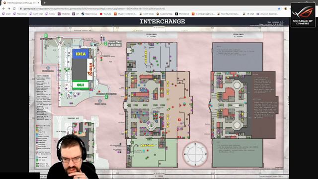318x179 pixels.
Task: Open the Muzzy - Children bookmark
Action: [125, 14]
